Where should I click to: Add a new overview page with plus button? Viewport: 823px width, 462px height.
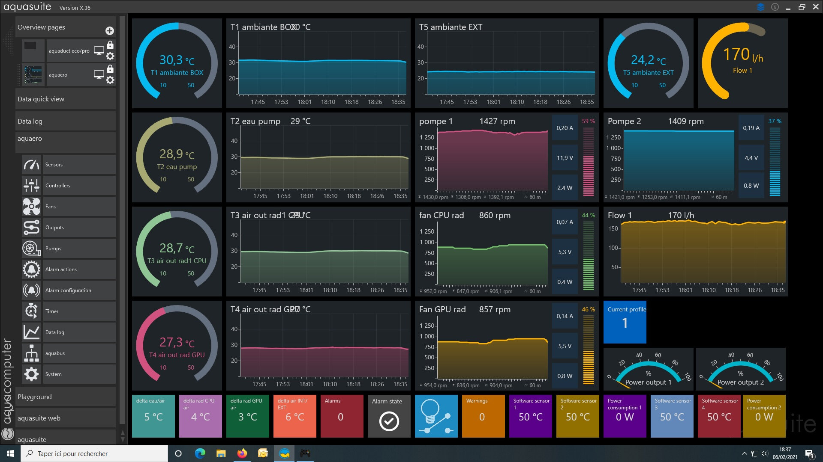(110, 31)
